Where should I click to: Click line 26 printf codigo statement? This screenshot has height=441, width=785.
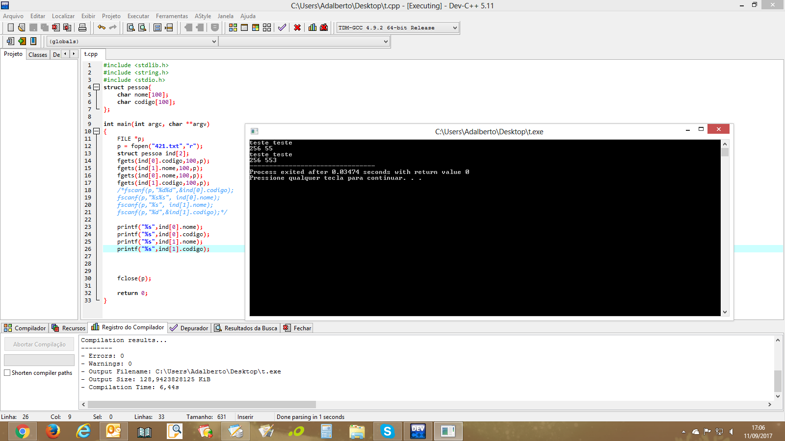(163, 249)
